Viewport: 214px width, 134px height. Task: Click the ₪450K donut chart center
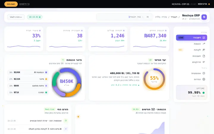click(67, 82)
